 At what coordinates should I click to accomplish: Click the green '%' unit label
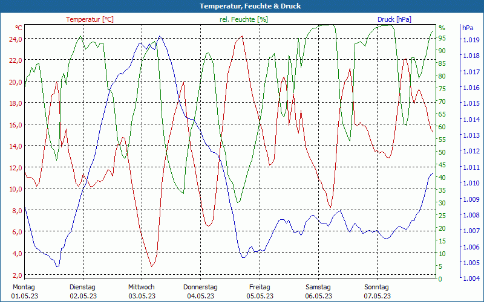[442, 28]
